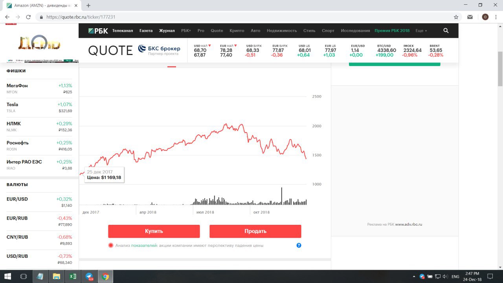503x283 pixels.
Task: Click the taskbar clock showing 2:47 PM
Action: (472, 276)
